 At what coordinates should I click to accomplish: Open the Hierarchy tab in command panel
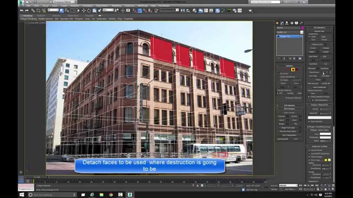(287, 23)
